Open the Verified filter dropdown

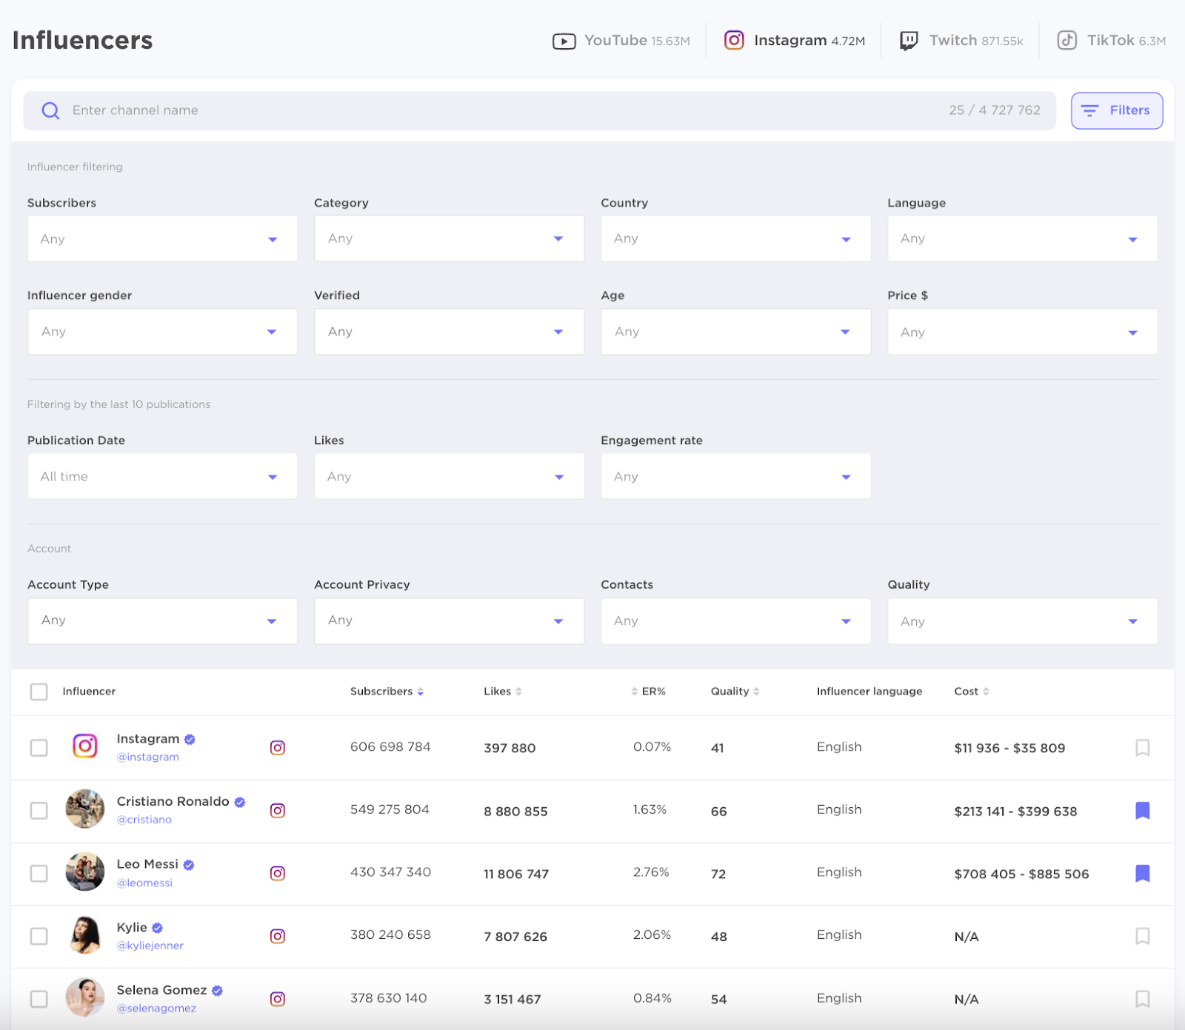[449, 332]
